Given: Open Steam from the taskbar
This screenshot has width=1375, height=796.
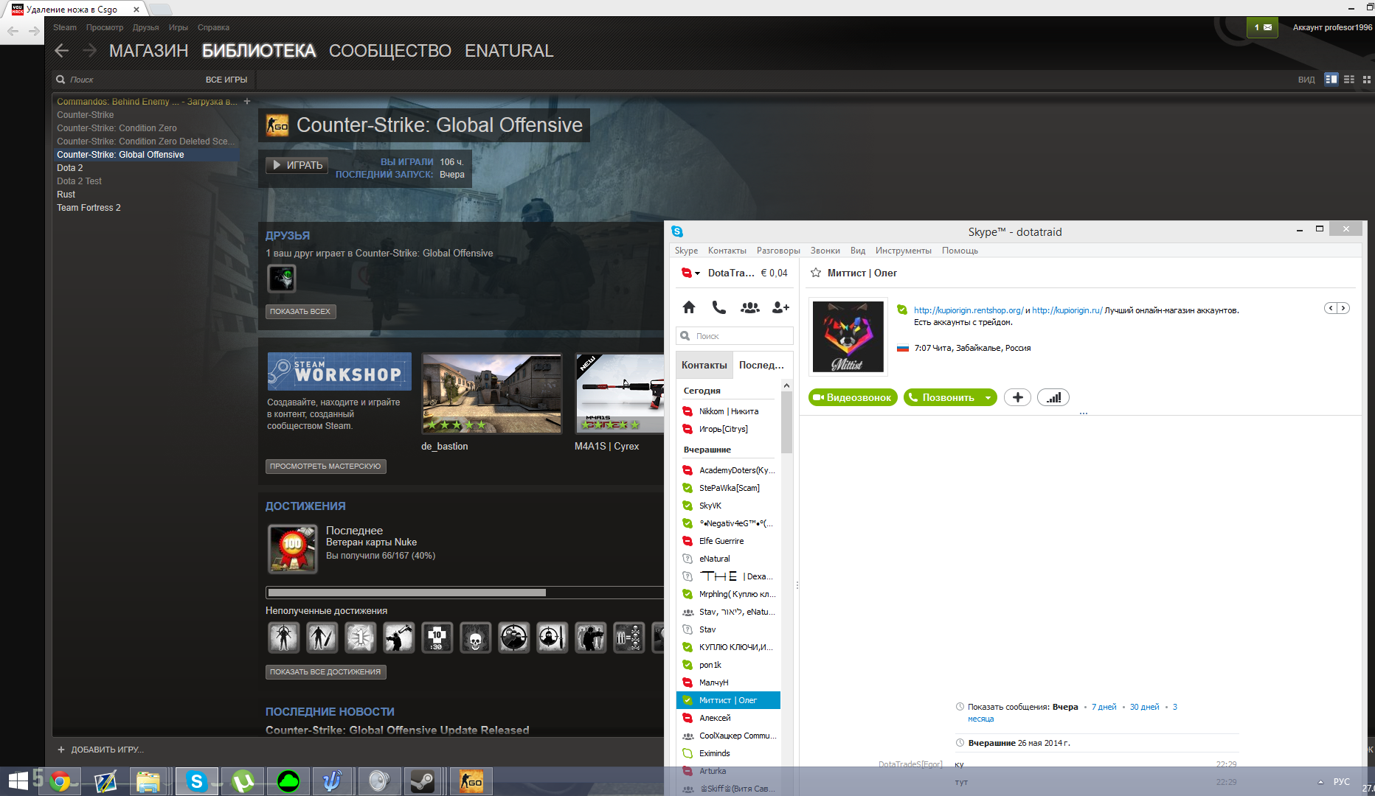Looking at the screenshot, I should point(424,781).
